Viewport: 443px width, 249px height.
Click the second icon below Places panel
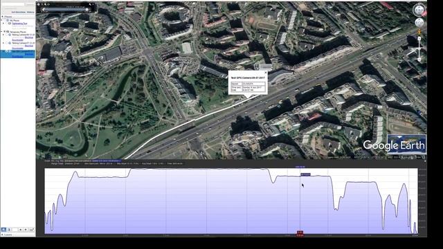[x=9, y=230]
